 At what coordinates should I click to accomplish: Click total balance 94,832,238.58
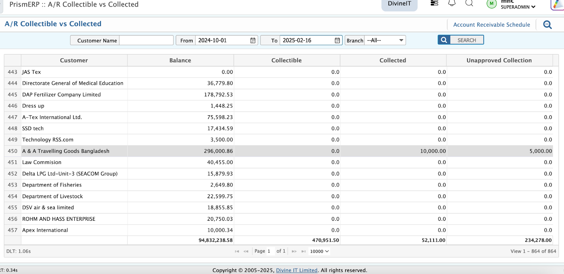point(216,240)
